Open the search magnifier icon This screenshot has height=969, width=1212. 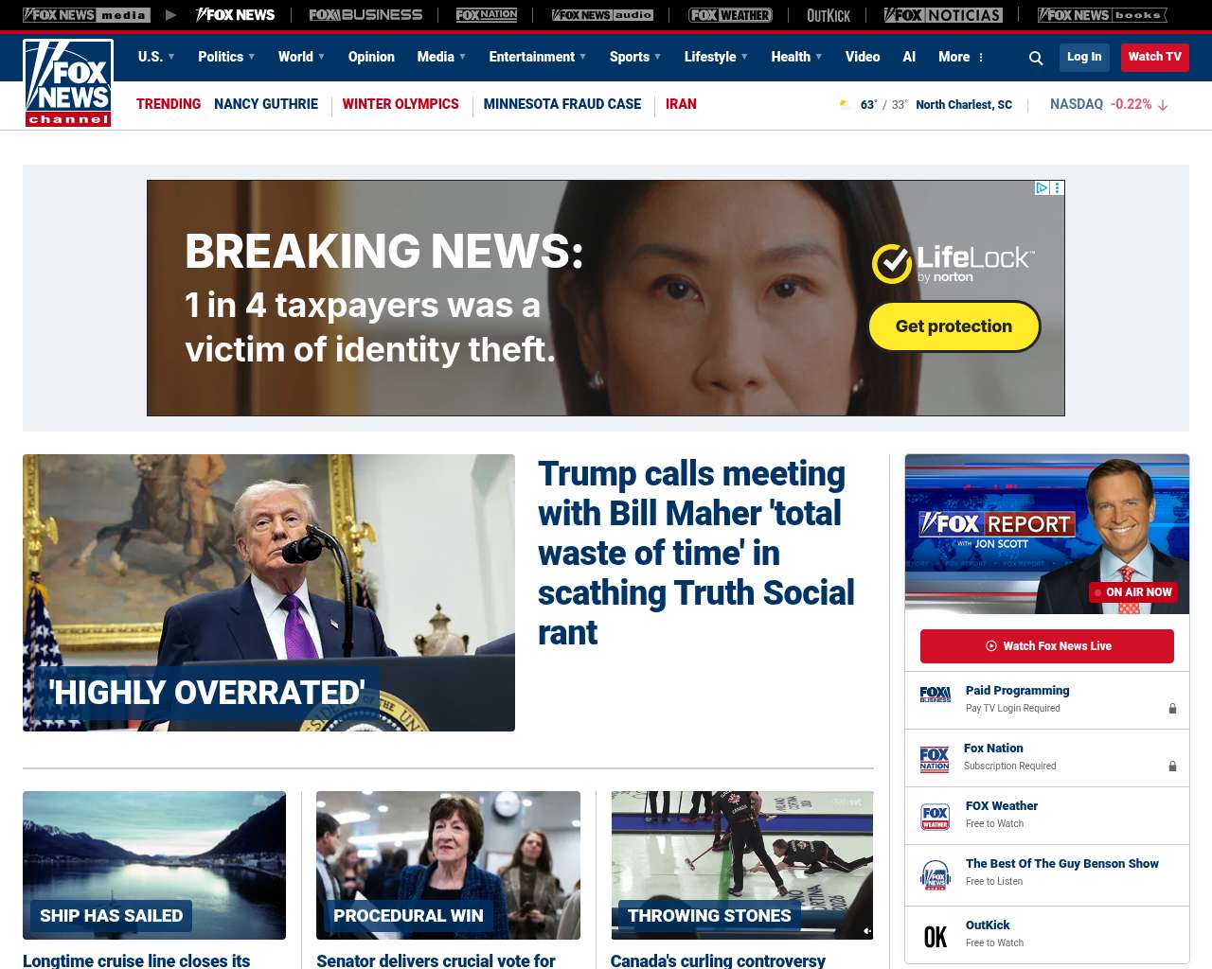1036,58
